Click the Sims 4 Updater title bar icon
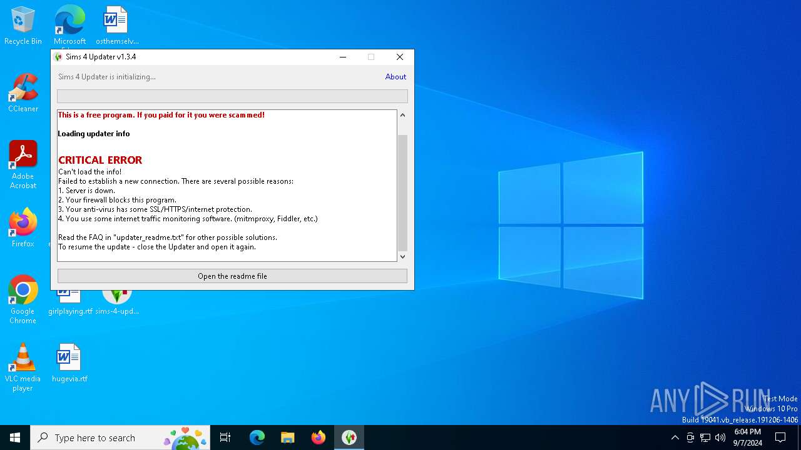This screenshot has width=801, height=450. coord(59,57)
